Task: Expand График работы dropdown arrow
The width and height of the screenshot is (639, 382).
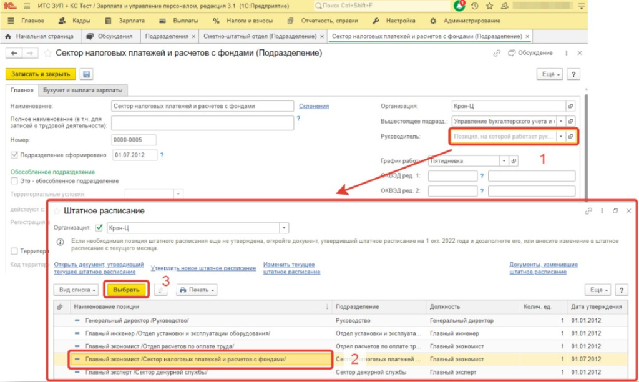Action: tap(504, 160)
